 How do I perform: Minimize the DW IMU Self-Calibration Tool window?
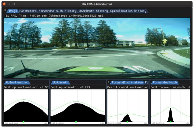click(9, 4)
